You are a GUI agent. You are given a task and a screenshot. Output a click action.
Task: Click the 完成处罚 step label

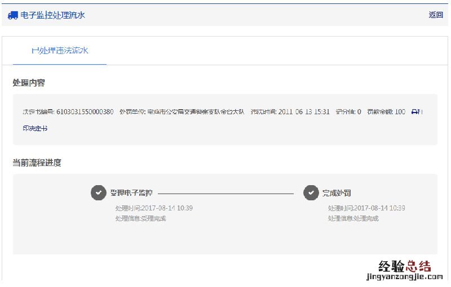[337, 193]
